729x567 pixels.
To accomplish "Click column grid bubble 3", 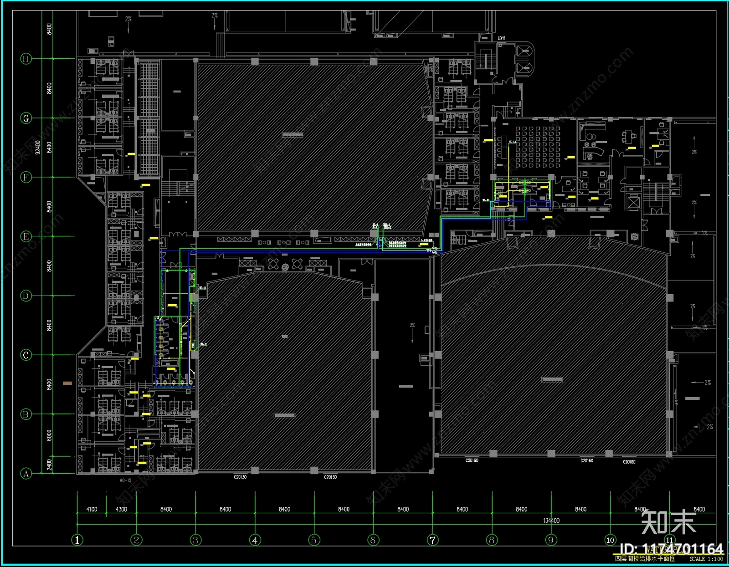I will 196,540.
